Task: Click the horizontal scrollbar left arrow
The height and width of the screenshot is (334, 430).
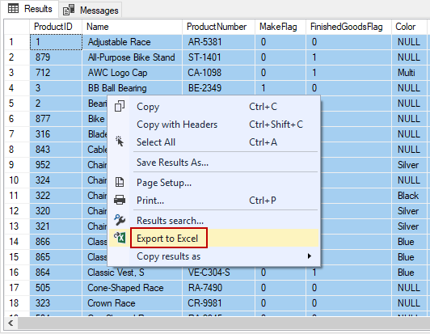Action: point(11,323)
